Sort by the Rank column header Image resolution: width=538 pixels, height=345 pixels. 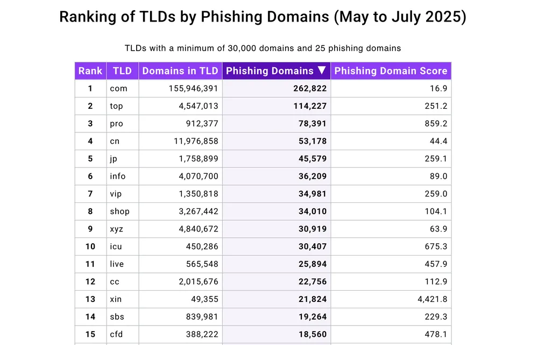90,71
